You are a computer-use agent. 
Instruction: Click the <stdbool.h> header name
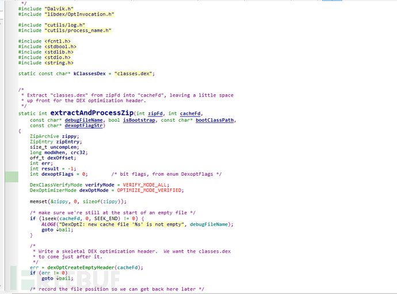(60, 47)
